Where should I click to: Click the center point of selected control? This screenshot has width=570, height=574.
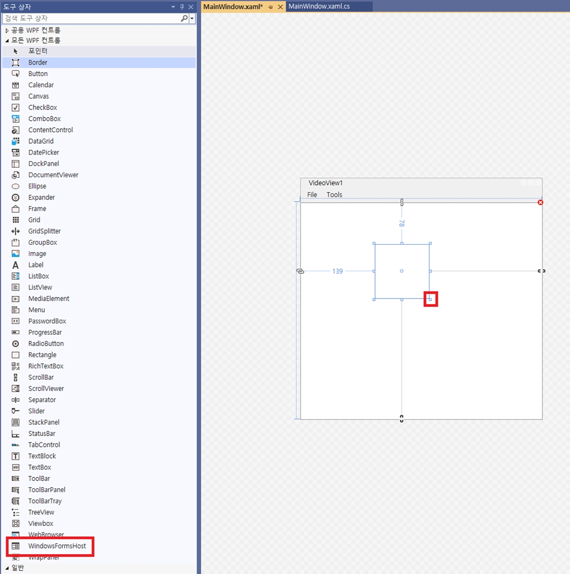coord(402,271)
